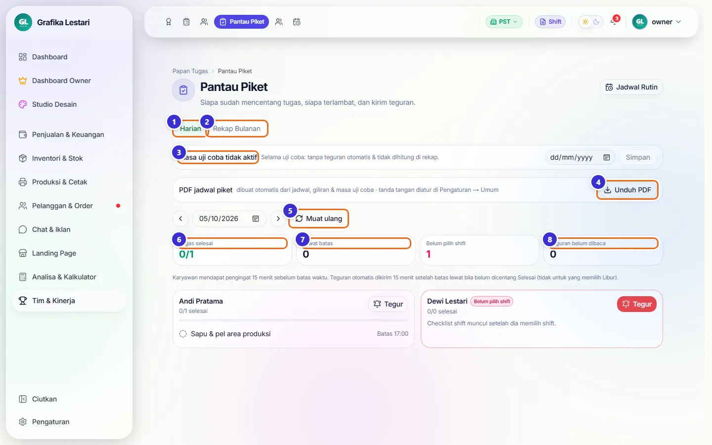The width and height of the screenshot is (712, 445).
Task: Open the calendar-clock icon in top navigation
Action: pyautogui.click(x=297, y=22)
